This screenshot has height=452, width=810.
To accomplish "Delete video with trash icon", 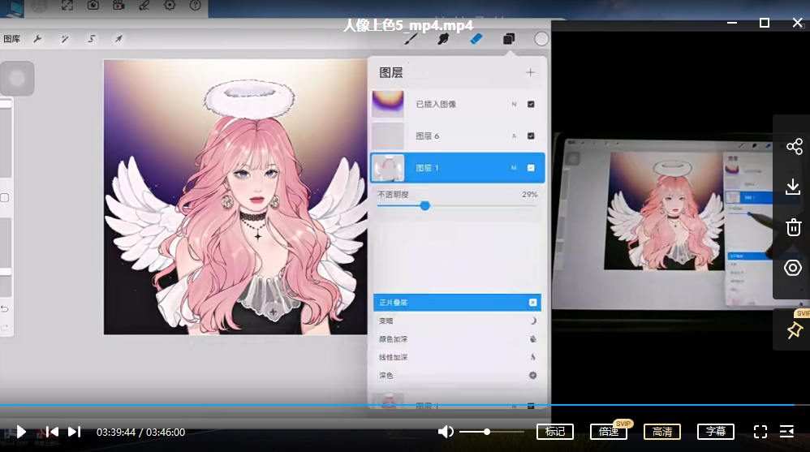I will click(794, 226).
